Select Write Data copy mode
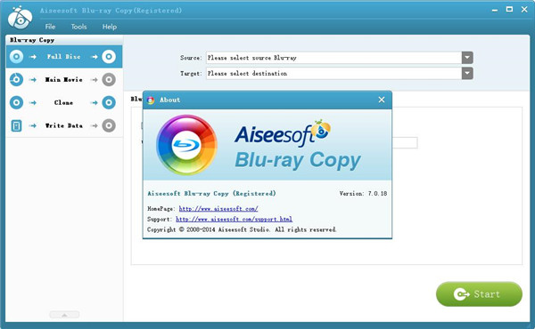Screen dimensions: 535x329 pyautogui.click(x=64, y=125)
